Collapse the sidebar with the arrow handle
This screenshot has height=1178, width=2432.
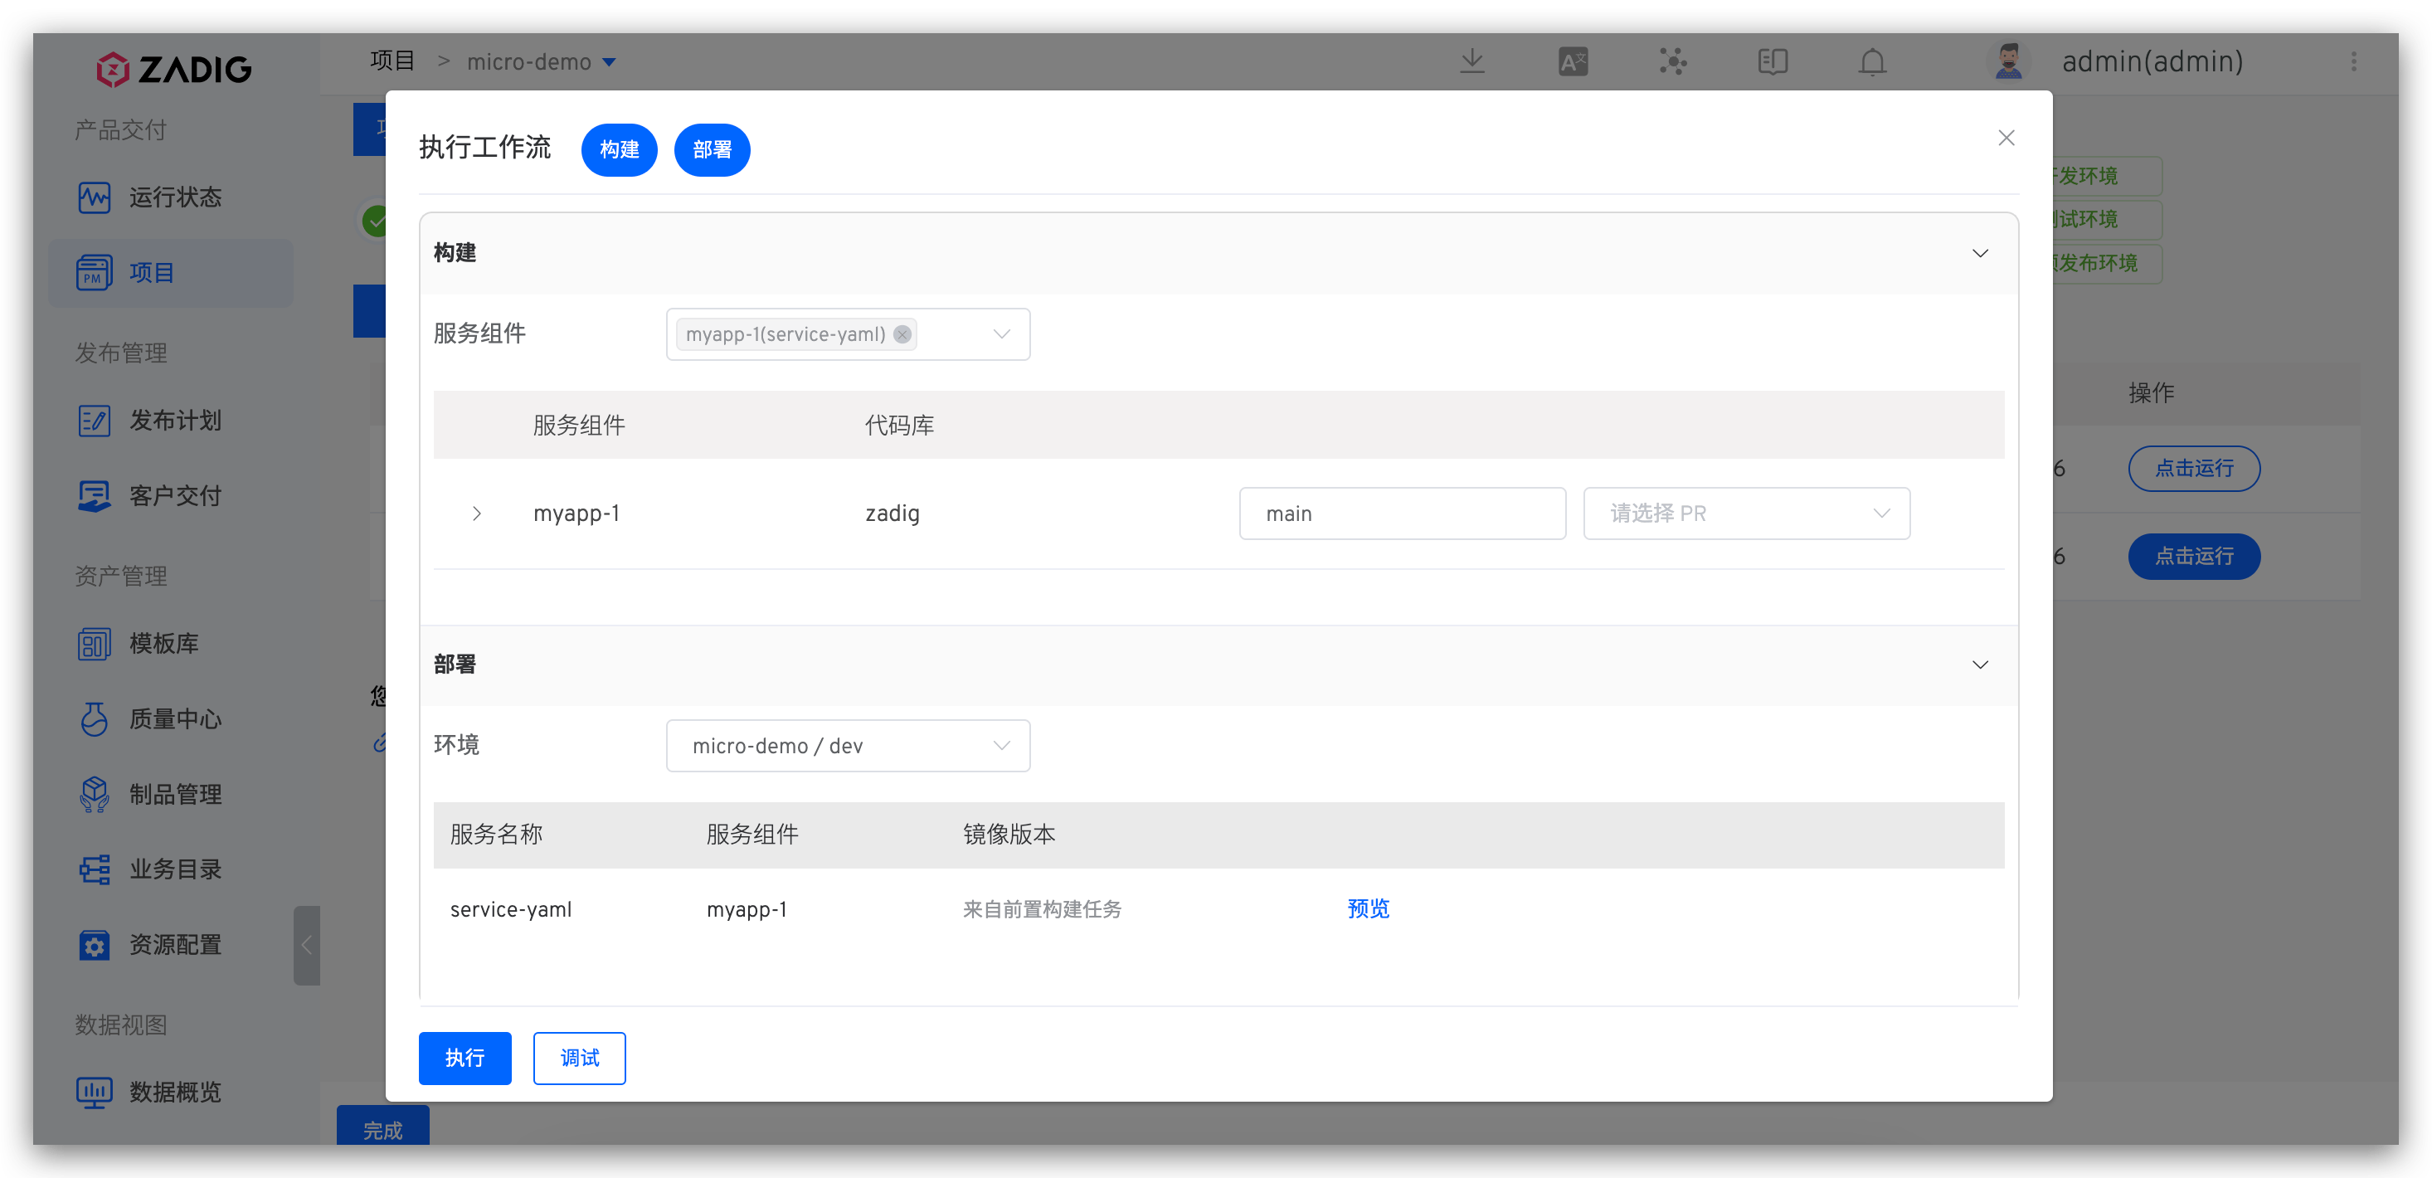point(307,945)
